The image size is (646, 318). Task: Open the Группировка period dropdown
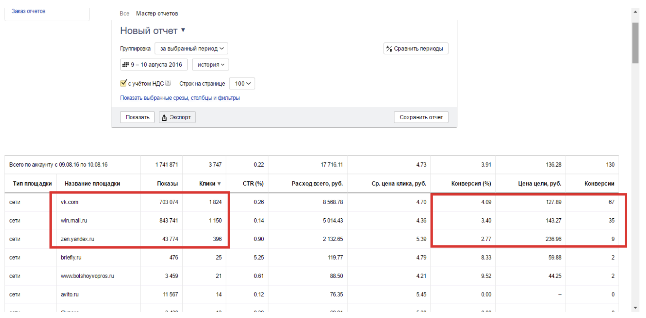click(x=191, y=49)
